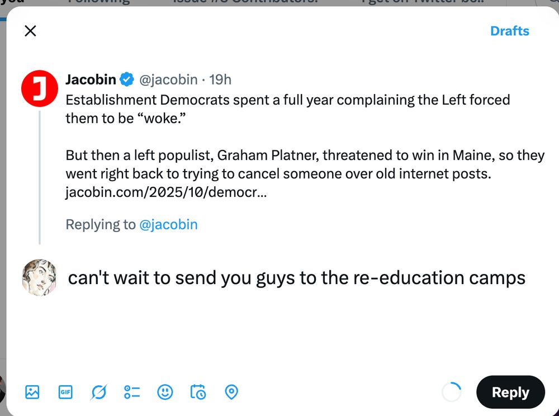Click the reply text you have written
This screenshot has width=559, height=416.
(x=296, y=277)
